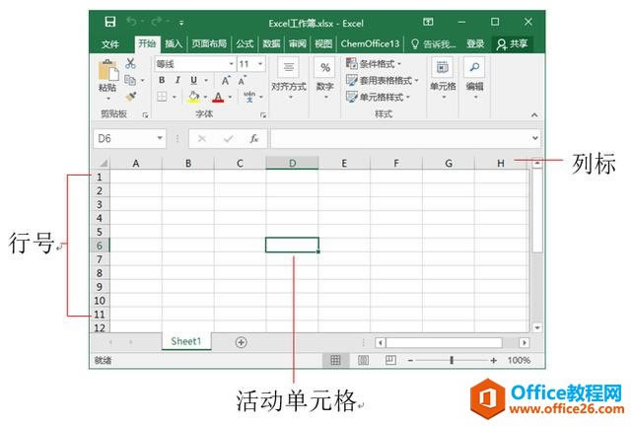Click the formula bar input area
The image size is (631, 426).
(400, 138)
